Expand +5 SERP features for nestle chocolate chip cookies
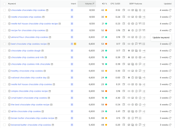 [x=144, y=17]
